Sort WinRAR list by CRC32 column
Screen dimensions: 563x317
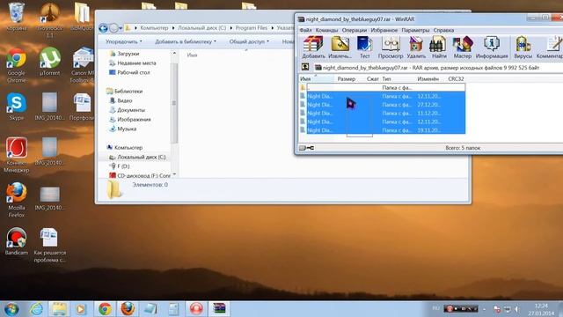click(x=456, y=78)
